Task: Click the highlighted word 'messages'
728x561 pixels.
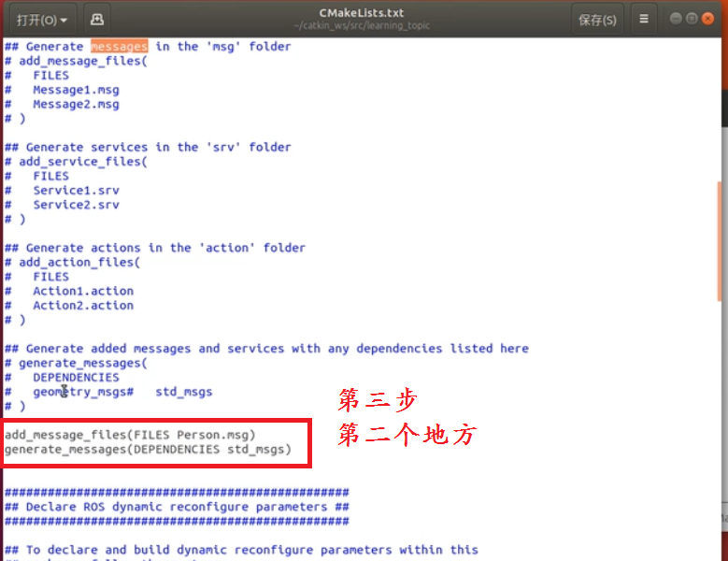Action: point(119,47)
